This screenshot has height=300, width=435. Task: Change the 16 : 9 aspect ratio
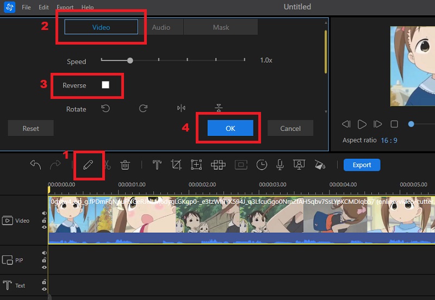point(389,140)
